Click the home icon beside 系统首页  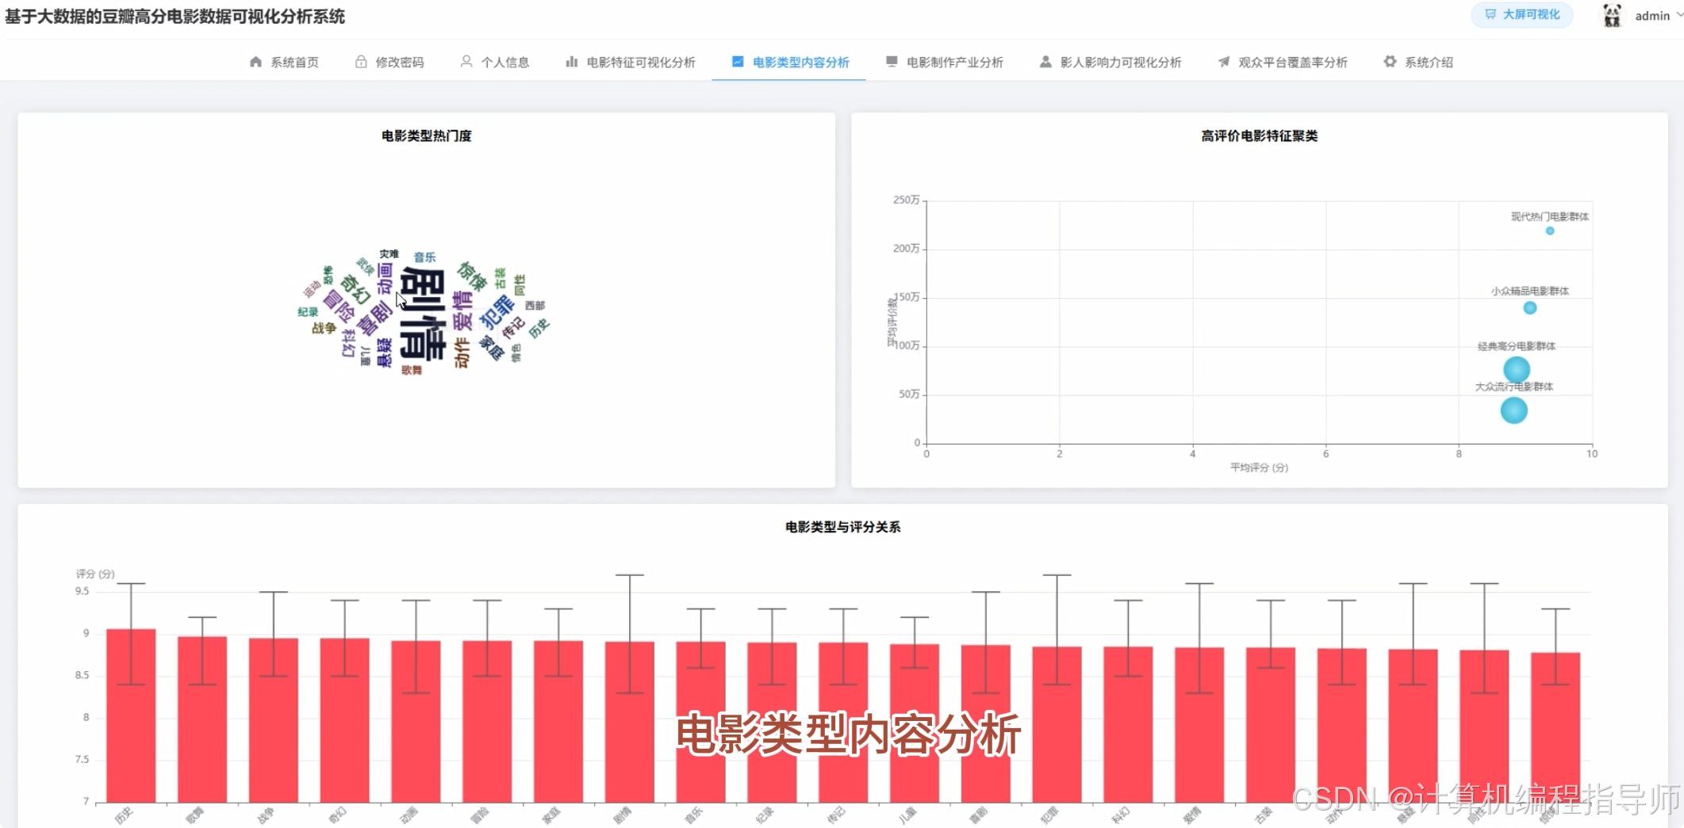255,62
